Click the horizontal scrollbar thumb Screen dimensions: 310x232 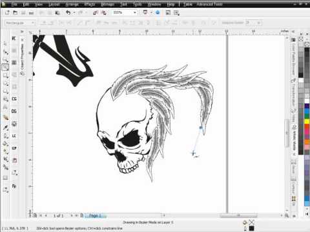(238, 215)
